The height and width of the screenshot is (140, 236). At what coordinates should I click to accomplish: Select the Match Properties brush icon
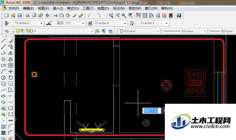[x=75, y=15]
